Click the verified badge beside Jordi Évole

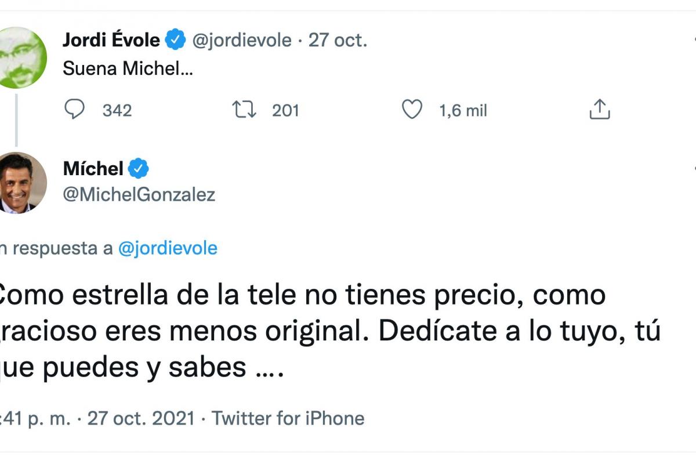(x=176, y=41)
